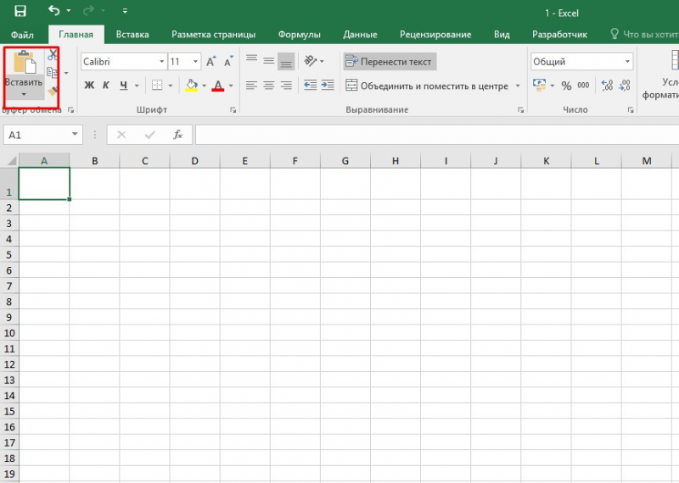Image resolution: width=679 pixels, height=483 pixels.
Task: Toggle italic formatting (К)
Action: pos(106,86)
